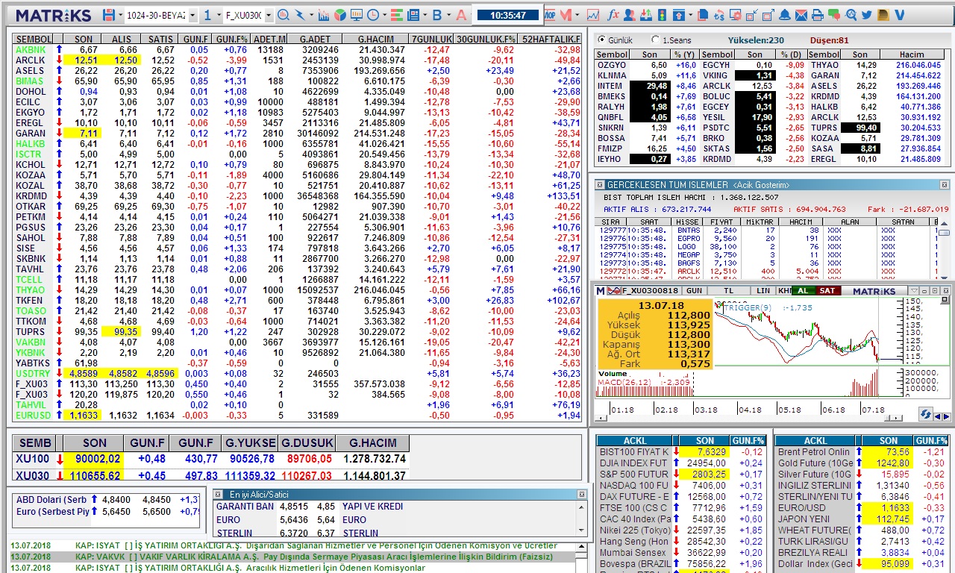The width and height of the screenshot is (955, 573).
Task: Click Brent Petrol row in commodities panel
Action: [862, 451]
